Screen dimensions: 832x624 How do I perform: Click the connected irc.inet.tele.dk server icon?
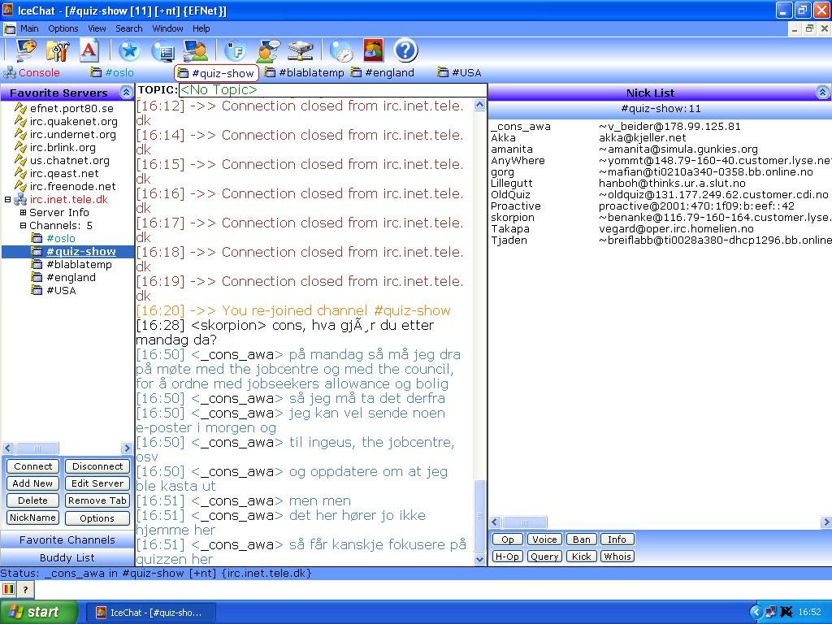click(x=20, y=200)
